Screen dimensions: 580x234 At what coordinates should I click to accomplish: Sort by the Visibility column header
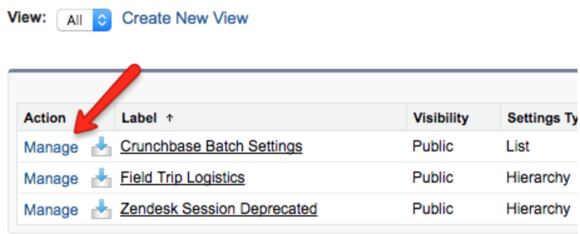pyautogui.click(x=441, y=118)
